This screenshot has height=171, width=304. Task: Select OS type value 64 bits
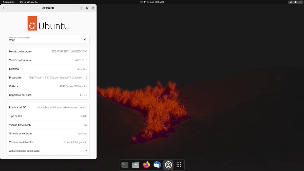pyautogui.click(x=83, y=116)
